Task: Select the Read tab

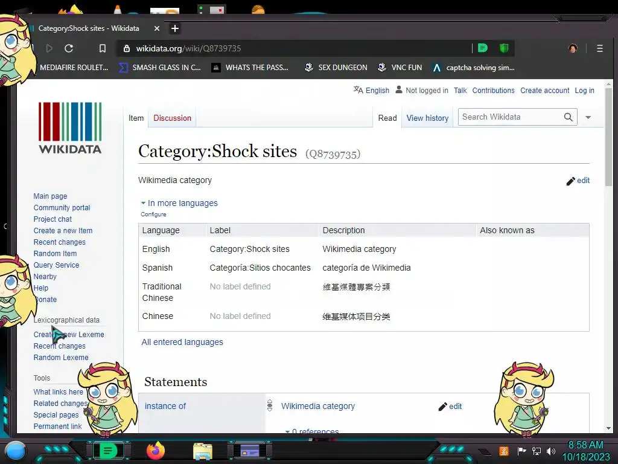Action: coord(387,118)
